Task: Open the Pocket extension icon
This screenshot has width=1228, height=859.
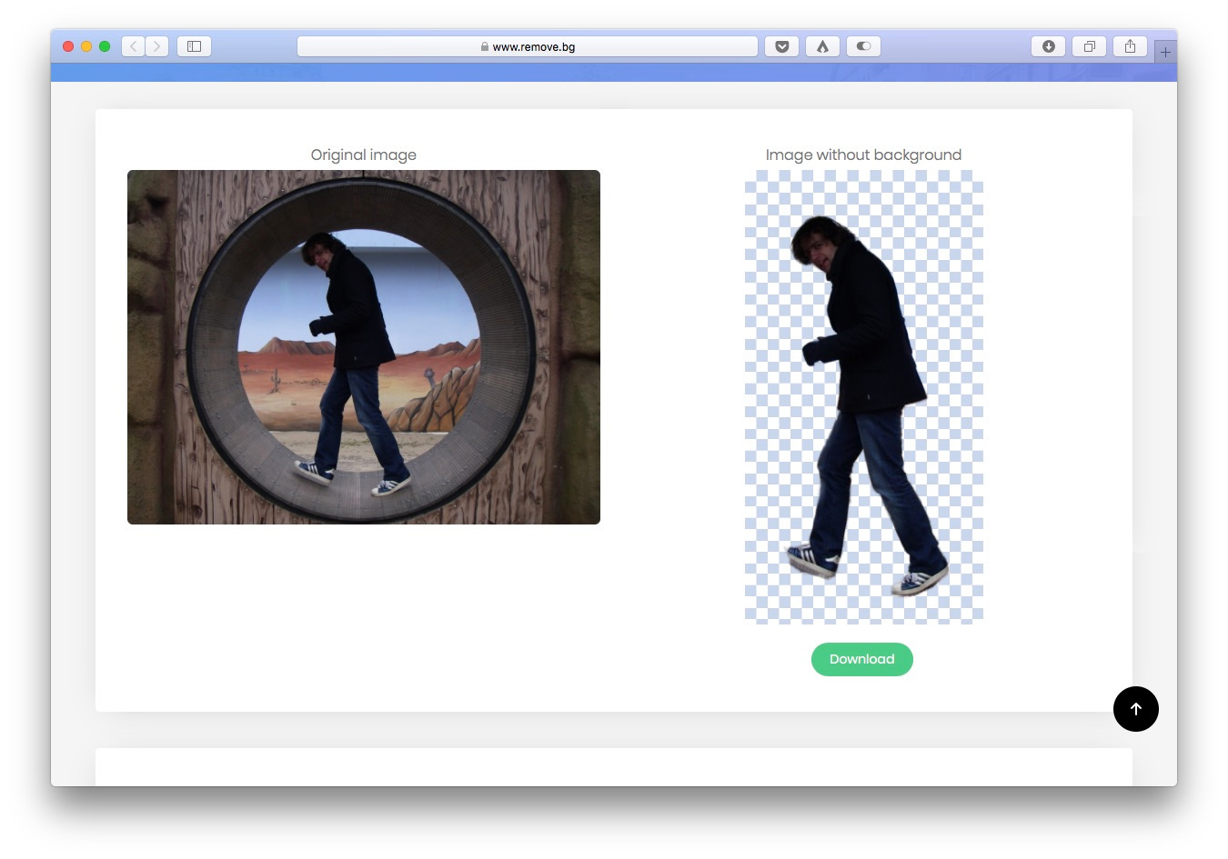Action: 781,46
